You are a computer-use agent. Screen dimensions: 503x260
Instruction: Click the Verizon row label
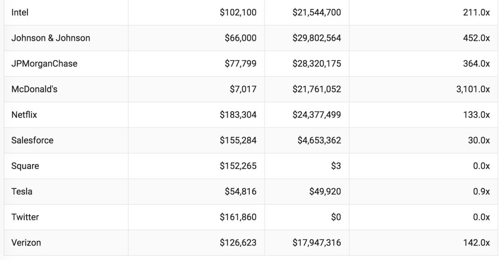pyautogui.click(x=26, y=243)
